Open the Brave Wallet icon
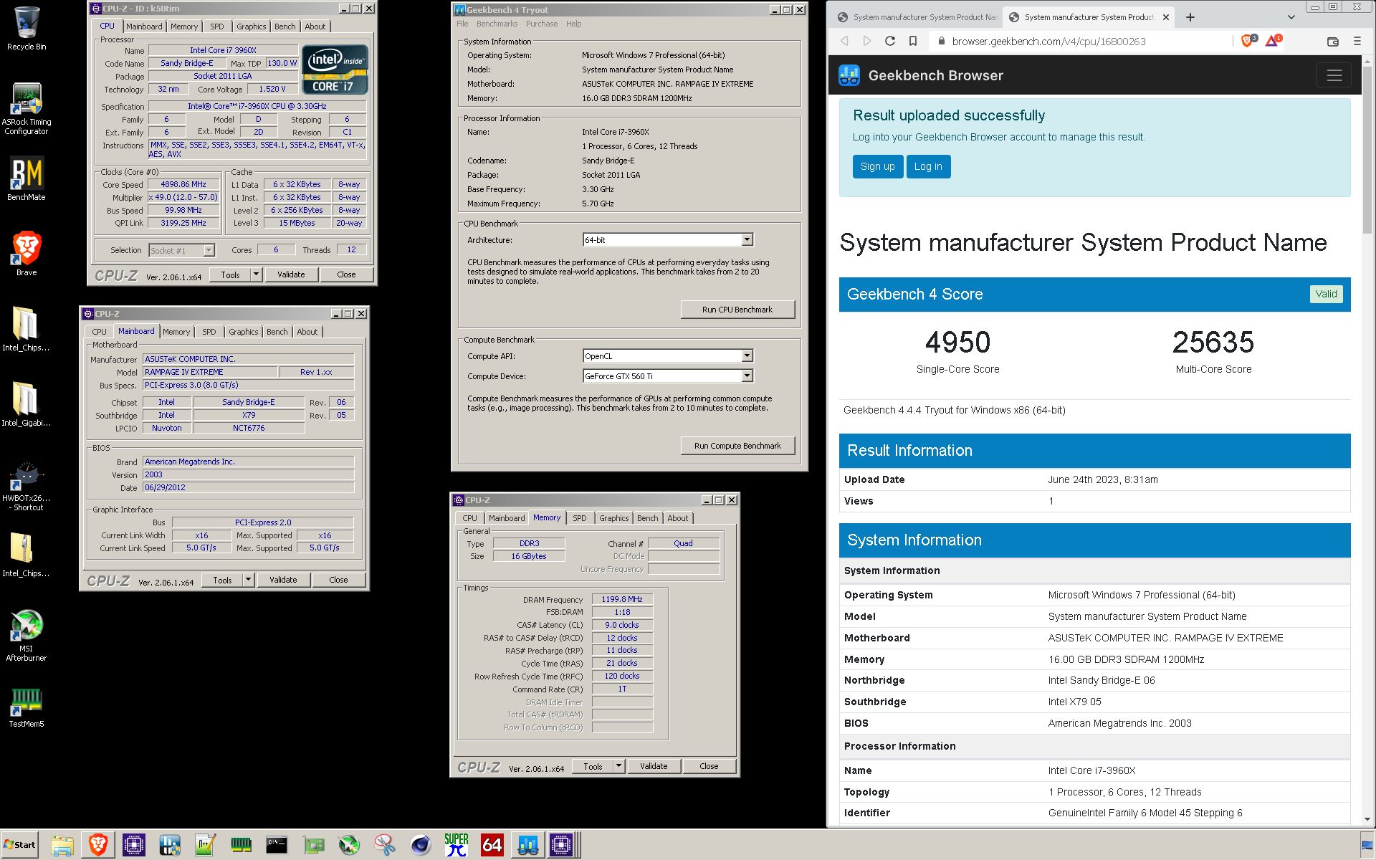The image size is (1376, 860). (1333, 41)
